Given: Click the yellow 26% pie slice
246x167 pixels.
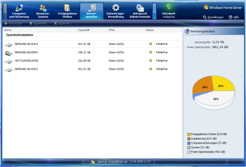Looking at the screenshot, I should [223, 84].
